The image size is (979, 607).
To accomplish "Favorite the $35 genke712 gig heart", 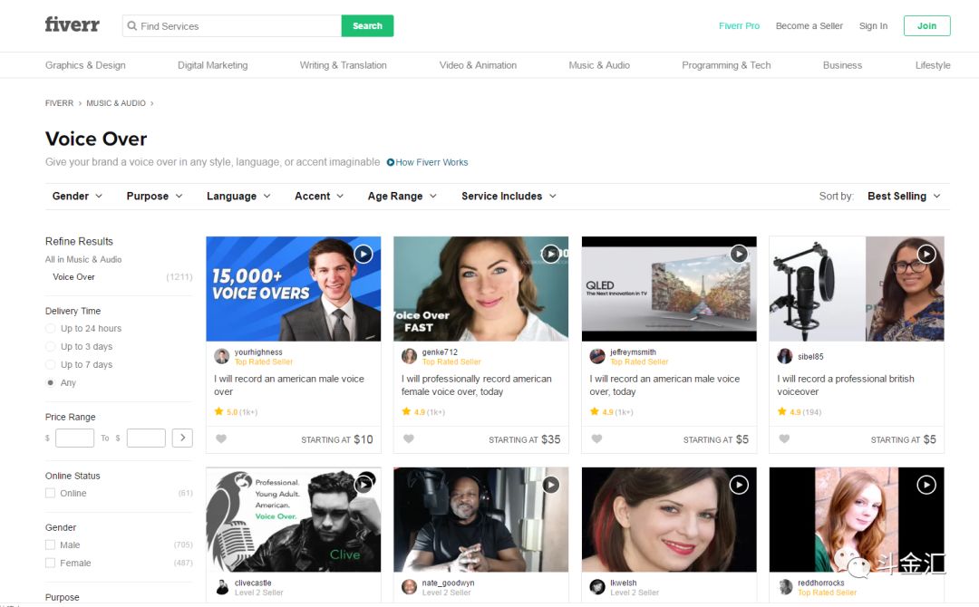I will pyautogui.click(x=408, y=438).
